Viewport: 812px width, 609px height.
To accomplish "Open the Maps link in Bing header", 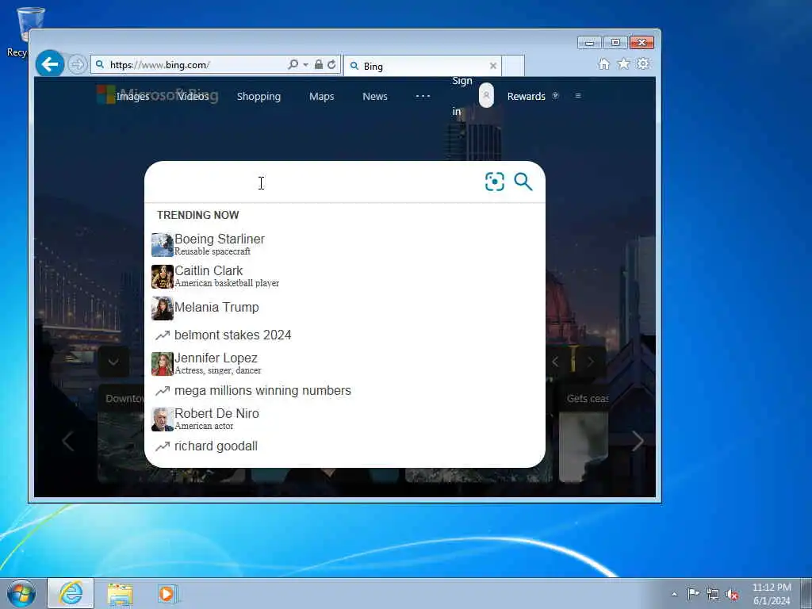I will [x=322, y=96].
